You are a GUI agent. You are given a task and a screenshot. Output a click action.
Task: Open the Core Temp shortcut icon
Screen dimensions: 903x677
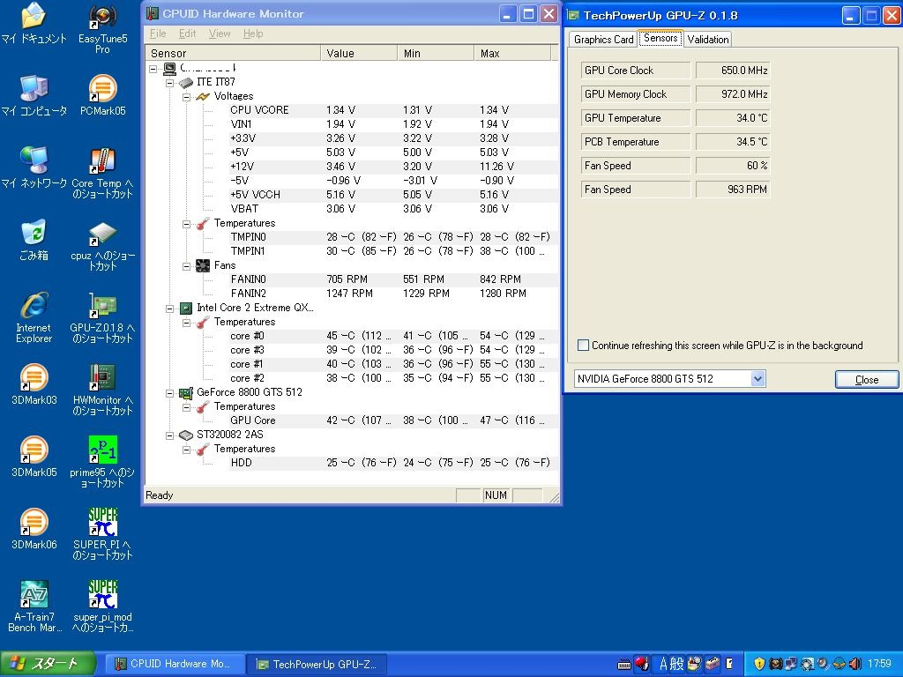[x=102, y=162]
